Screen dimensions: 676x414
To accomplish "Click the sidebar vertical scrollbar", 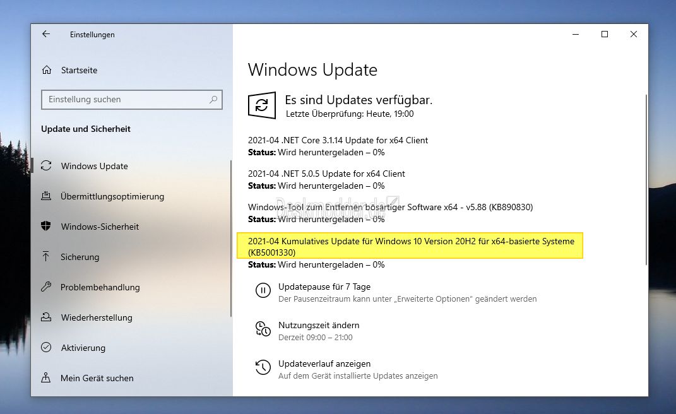I will pyautogui.click(x=230, y=239).
